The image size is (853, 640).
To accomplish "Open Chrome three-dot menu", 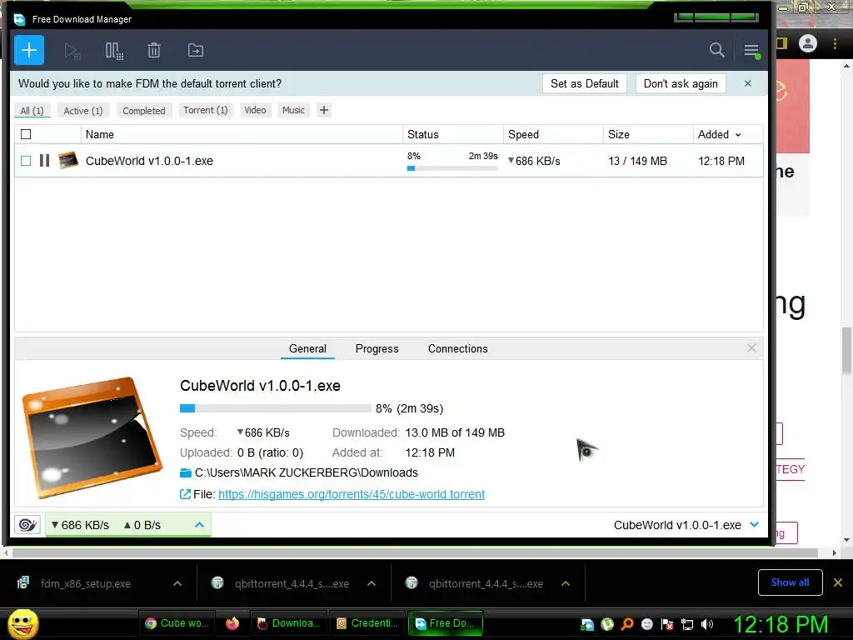I will coord(835,43).
